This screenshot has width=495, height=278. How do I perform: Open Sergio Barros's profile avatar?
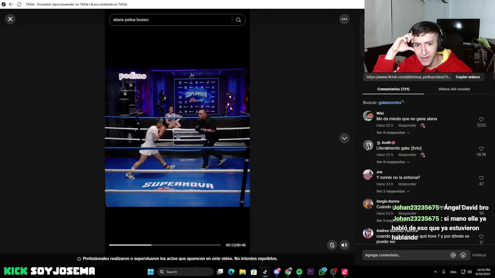point(368,204)
